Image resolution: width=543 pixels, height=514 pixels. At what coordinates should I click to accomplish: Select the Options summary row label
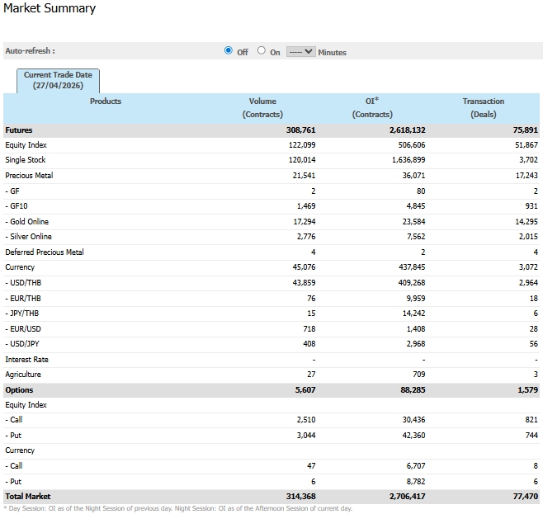(19, 390)
